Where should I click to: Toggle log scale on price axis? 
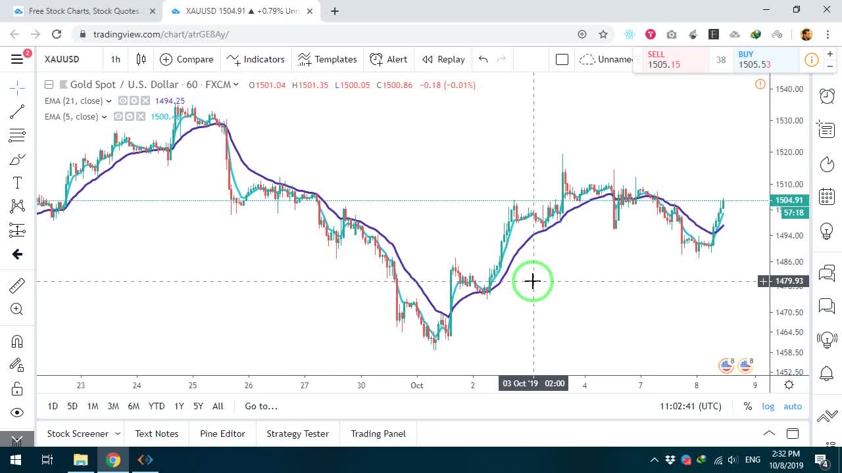pos(768,406)
